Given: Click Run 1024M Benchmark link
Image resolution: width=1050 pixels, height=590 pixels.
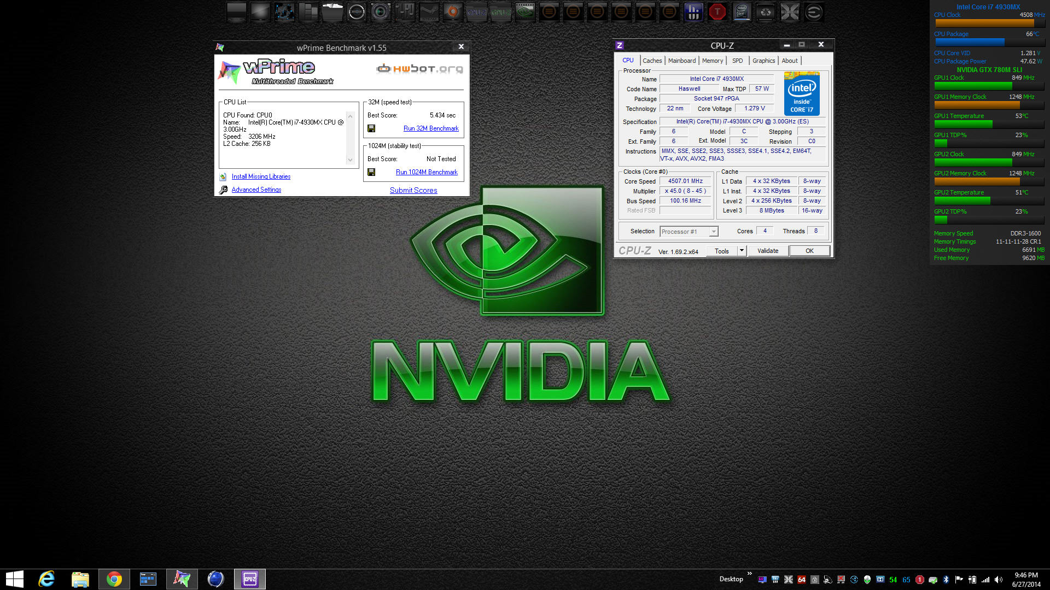Looking at the screenshot, I should pyautogui.click(x=427, y=172).
